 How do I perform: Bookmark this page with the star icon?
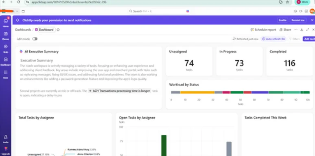point(287,2)
